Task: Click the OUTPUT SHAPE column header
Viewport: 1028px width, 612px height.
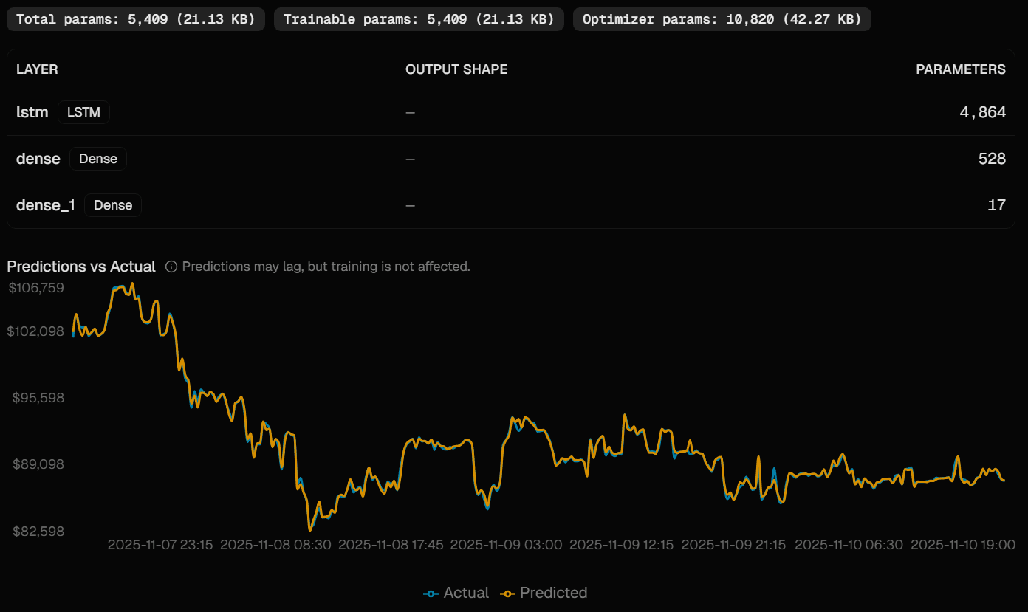Action: click(x=456, y=69)
